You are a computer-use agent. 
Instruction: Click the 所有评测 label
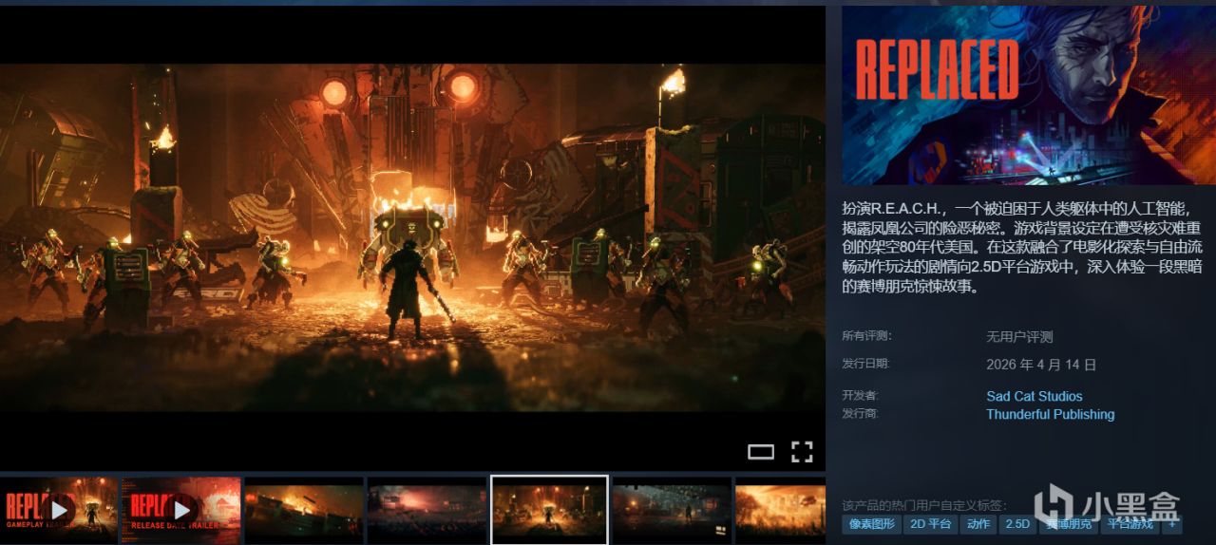tap(866, 335)
